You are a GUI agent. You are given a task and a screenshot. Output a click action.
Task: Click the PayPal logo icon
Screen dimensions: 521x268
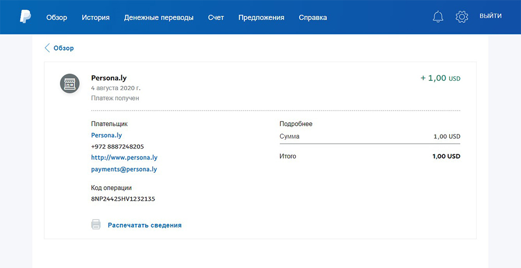coord(25,17)
